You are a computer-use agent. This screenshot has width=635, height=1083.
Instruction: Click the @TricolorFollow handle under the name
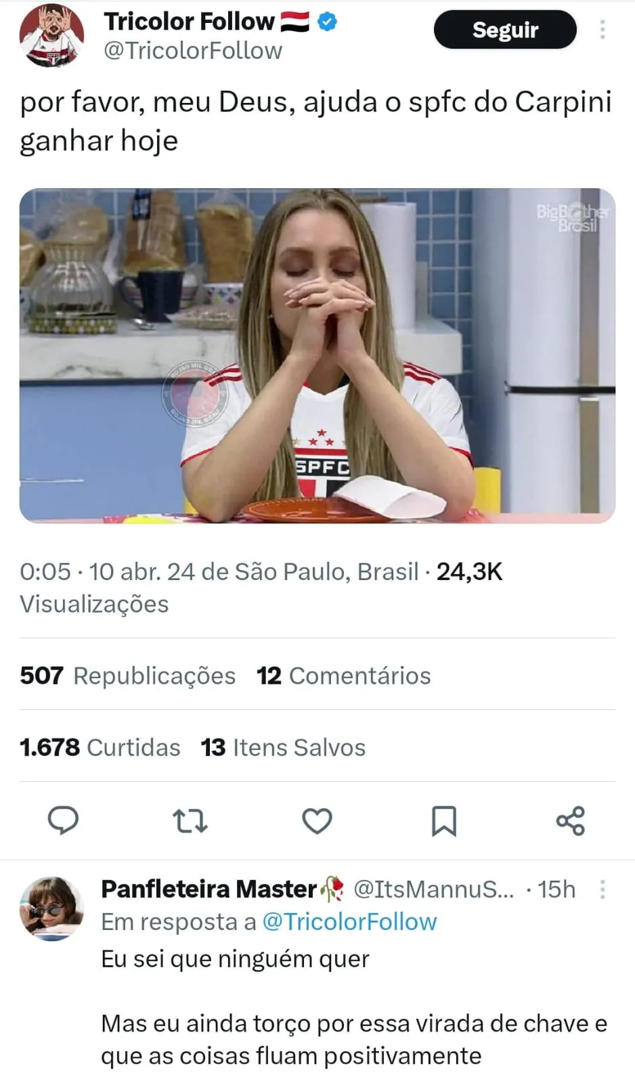(x=193, y=51)
